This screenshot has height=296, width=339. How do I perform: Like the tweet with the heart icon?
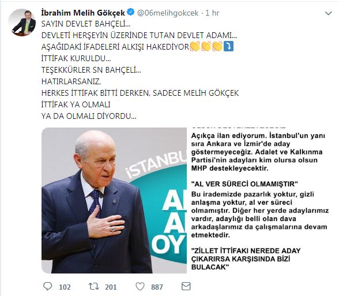(x=140, y=286)
